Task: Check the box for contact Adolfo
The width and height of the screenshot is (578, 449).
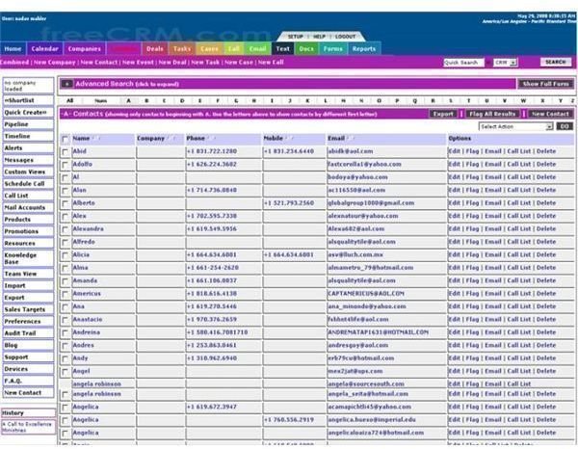Action: coord(66,165)
